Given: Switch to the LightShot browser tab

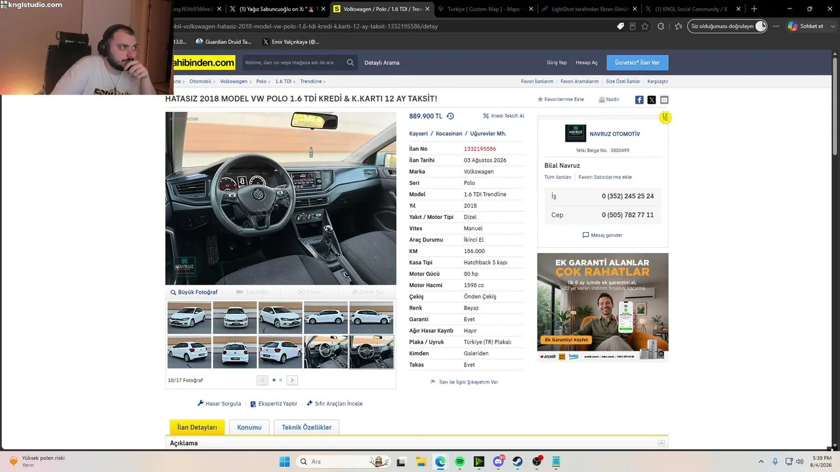Looking at the screenshot, I should click(587, 9).
